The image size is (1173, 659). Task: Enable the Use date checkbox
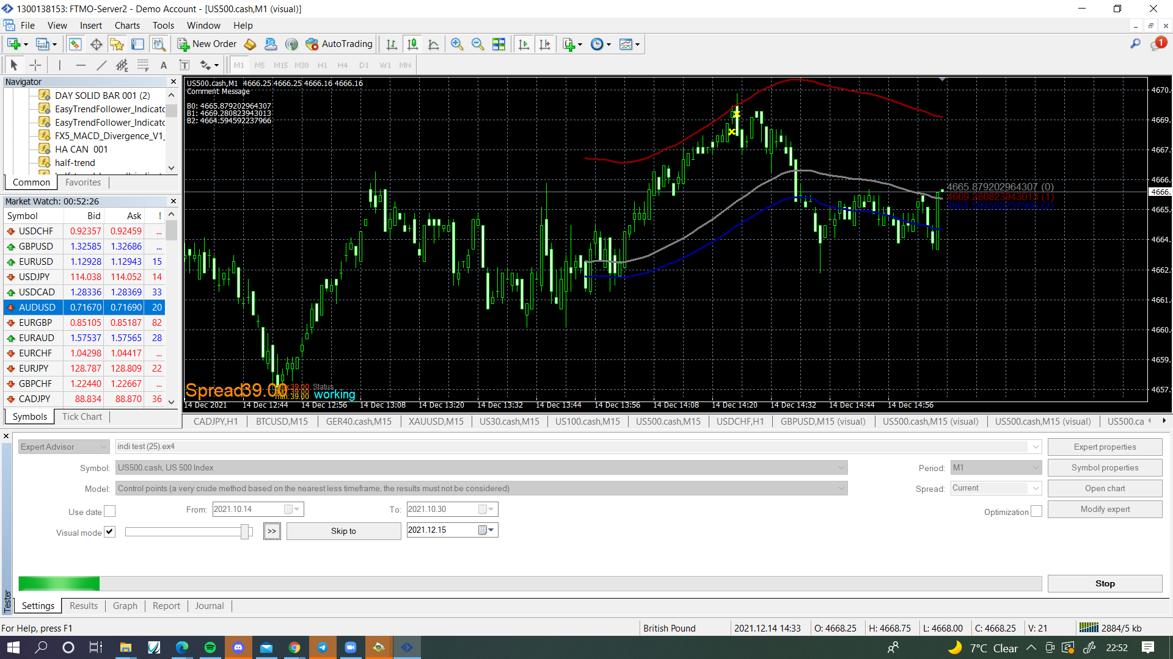pos(109,511)
